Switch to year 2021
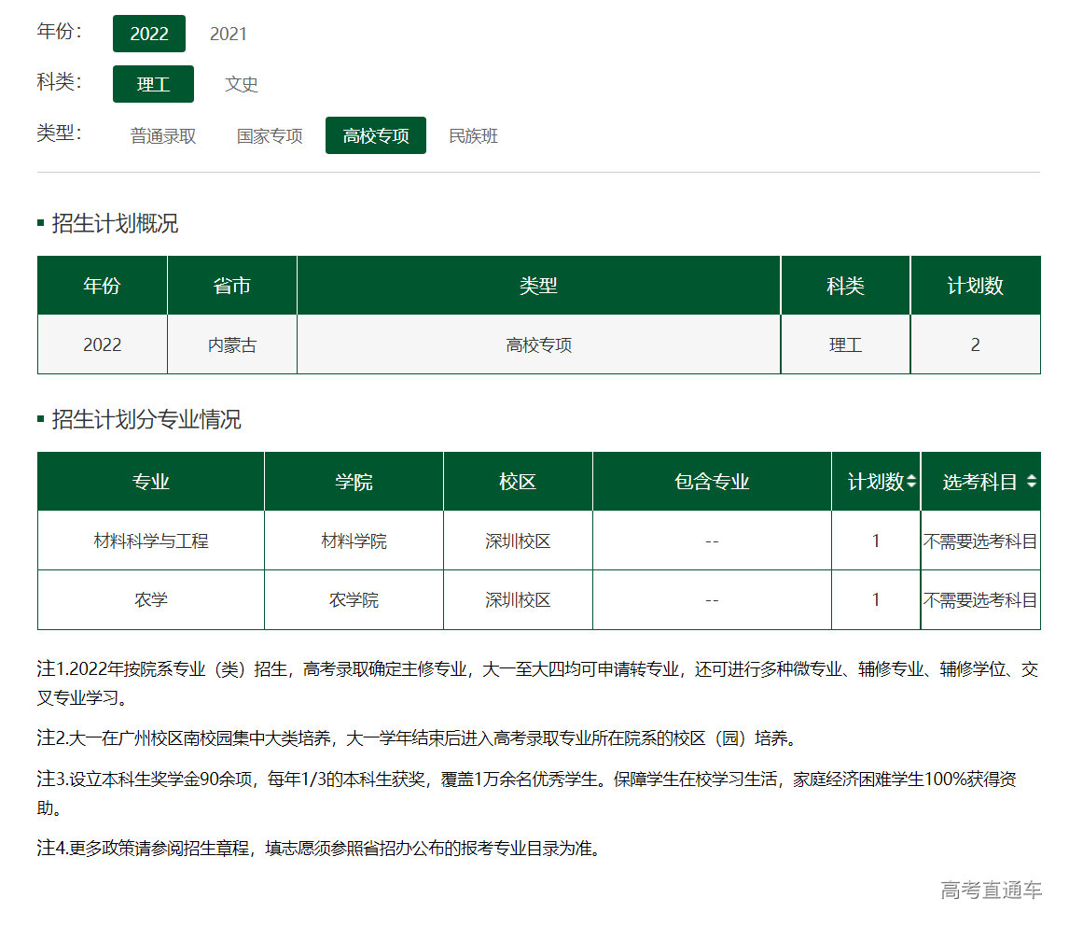 tap(229, 34)
